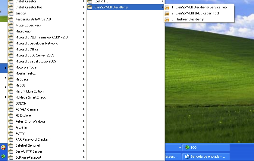Click the Microsoft SQL Server 2005 folder icon
Image resolution: width=254 pixels, height=161 pixels.
coord(11,55)
